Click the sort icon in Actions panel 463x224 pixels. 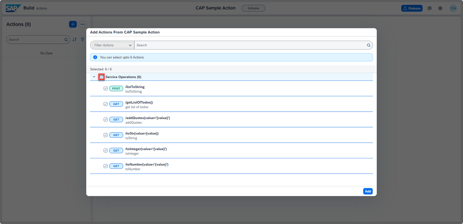[75, 40]
